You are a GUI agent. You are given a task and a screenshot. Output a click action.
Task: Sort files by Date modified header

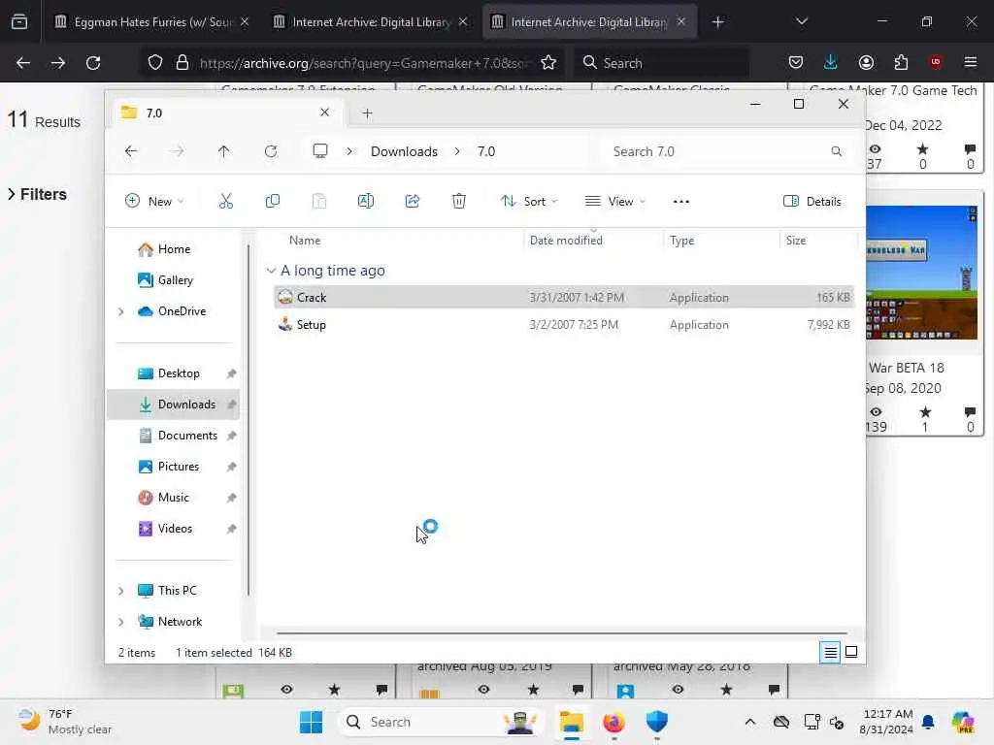point(566,241)
